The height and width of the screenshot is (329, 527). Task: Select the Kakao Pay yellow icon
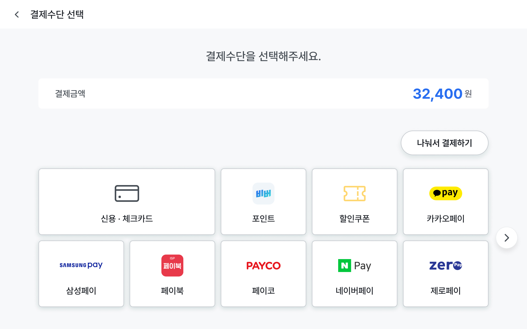tap(445, 193)
